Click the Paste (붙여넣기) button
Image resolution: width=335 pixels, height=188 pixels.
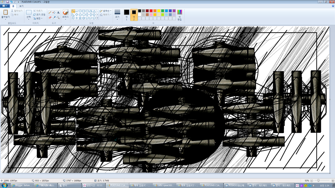(5, 14)
